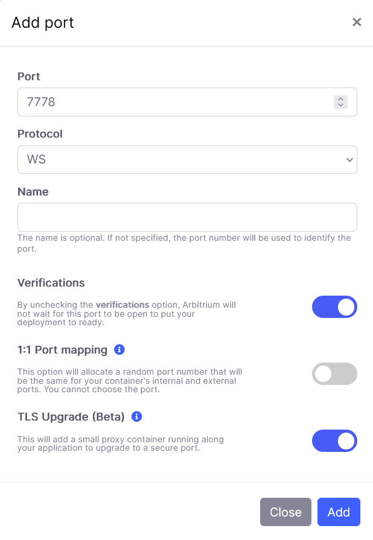
Task: Click the info icon beside 1:1 Port mapping
Action: coord(120,349)
